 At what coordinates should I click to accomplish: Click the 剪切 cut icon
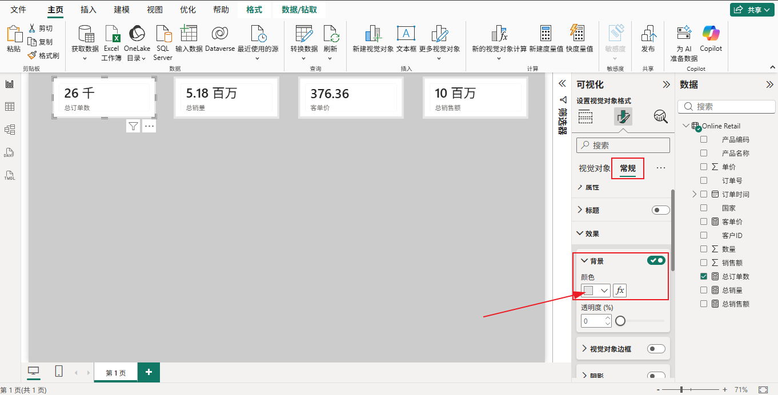point(32,28)
